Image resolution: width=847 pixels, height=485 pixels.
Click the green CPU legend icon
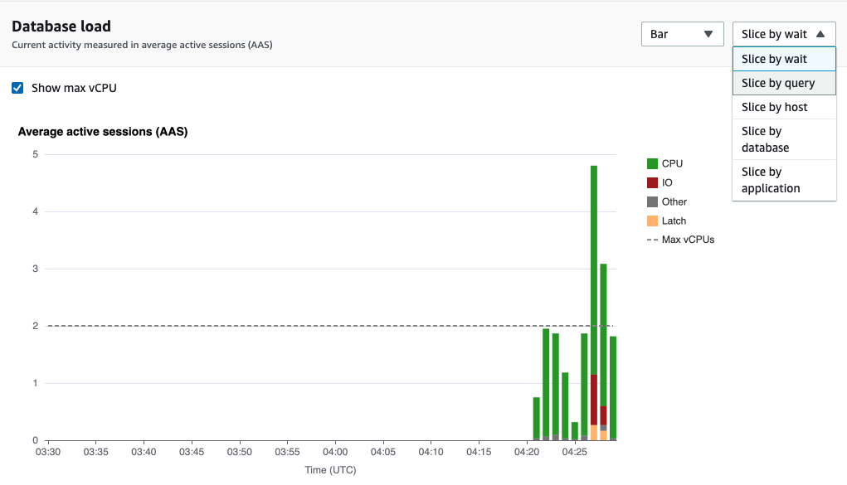point(652,163)
